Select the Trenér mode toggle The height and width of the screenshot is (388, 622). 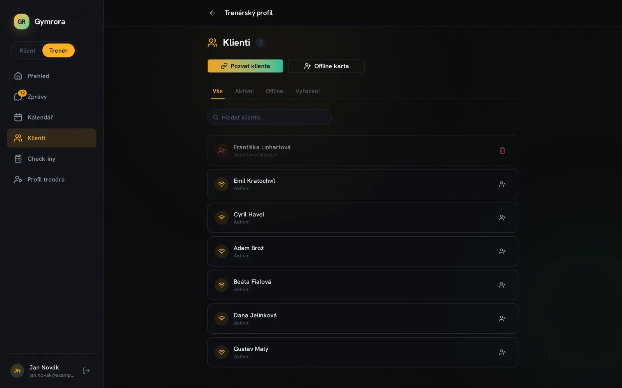point(58,50)
